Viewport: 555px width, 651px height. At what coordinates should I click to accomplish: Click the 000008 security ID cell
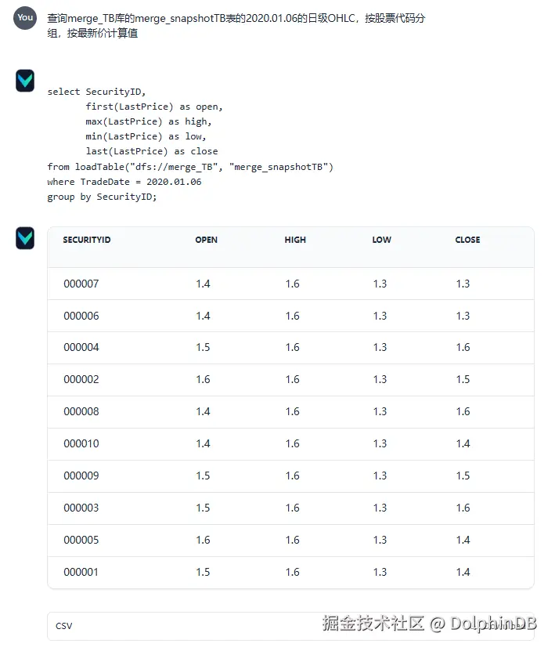pos(81,411)
